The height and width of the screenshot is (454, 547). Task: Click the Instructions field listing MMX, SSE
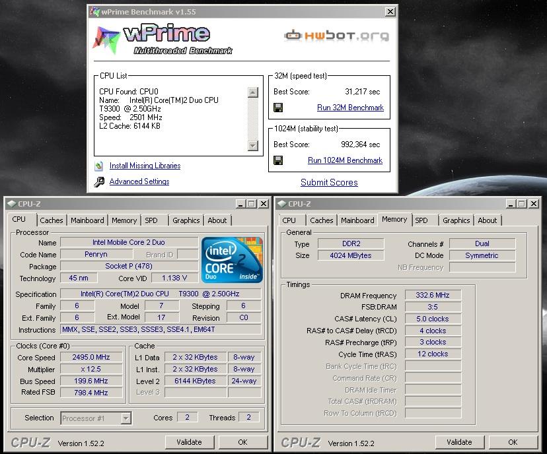(161, 329)
